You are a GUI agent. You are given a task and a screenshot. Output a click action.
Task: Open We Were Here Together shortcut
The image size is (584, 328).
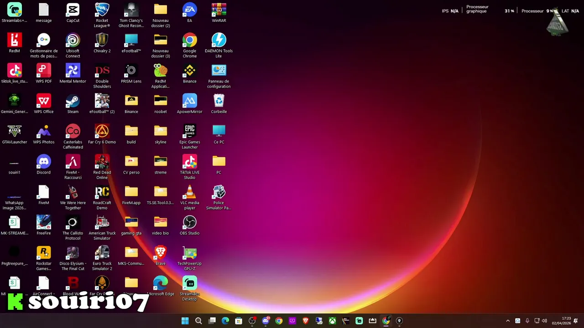pyautogui.click(x=73, y=198)
